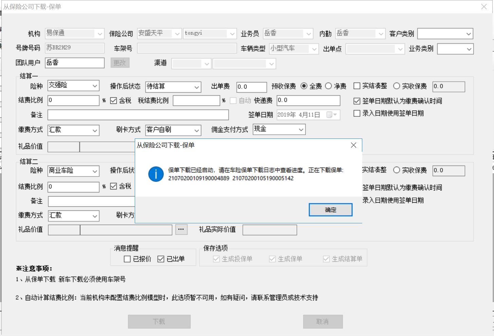Toggle the 生成投保单 checkbox

pyautogui.click(x=216, y=259)
